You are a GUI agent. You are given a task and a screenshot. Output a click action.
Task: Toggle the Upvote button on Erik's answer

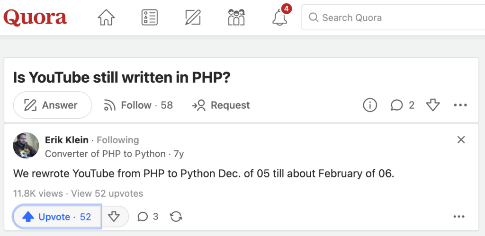57,217
